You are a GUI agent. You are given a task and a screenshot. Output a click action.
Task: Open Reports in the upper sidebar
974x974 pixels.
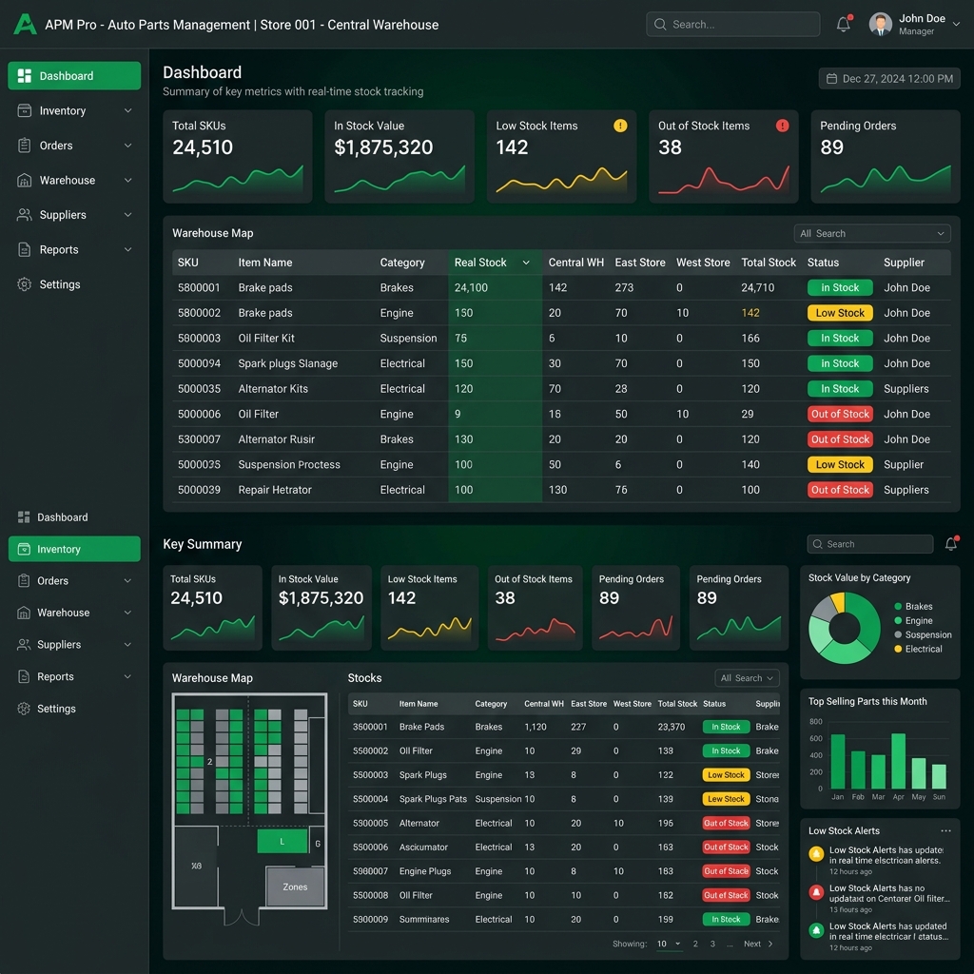74,250
